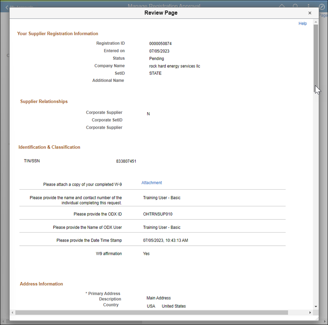Click company name rock hard energy services llc

coord(175,66)
